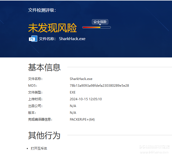The width and height of the screenshot is (172, 158).
Task: Click the 上传时间 field label
Action: (35, 99)
